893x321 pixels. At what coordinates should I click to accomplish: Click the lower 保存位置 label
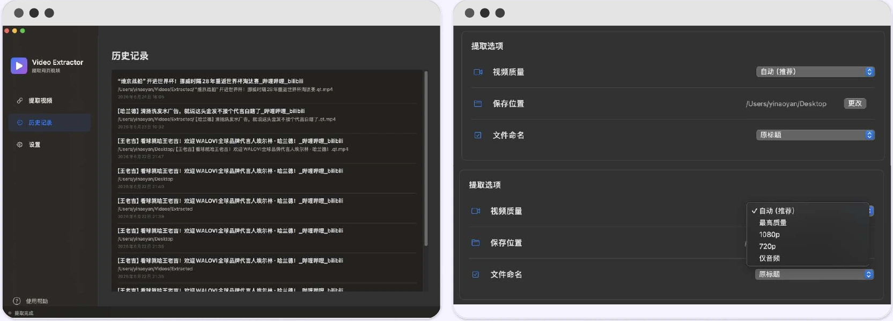[506, 243]
